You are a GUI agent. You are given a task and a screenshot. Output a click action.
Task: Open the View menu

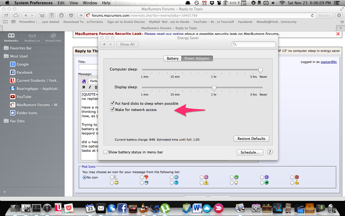tap(74, 3)
